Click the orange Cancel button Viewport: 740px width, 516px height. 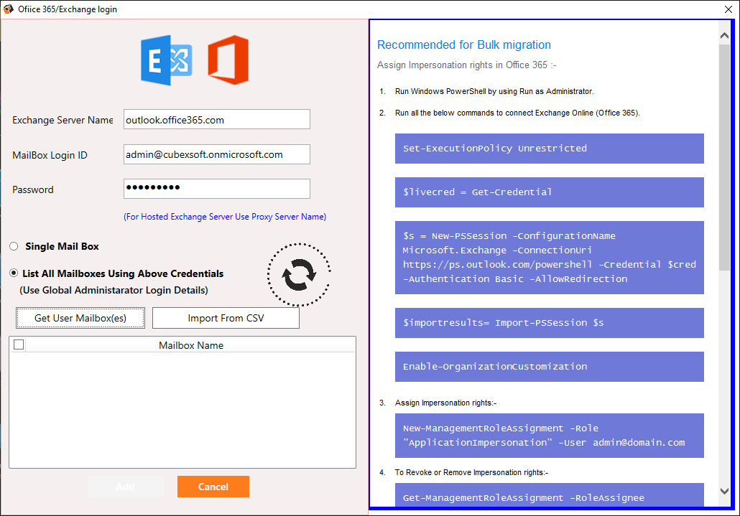(x=213, y=487)
